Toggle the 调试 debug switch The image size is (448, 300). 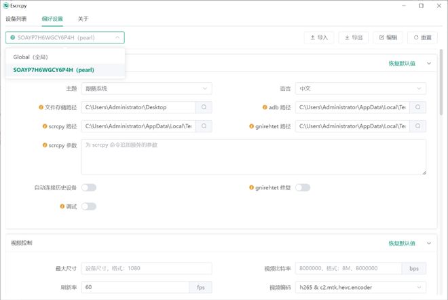pyautogui.click(x=88, y=206)
